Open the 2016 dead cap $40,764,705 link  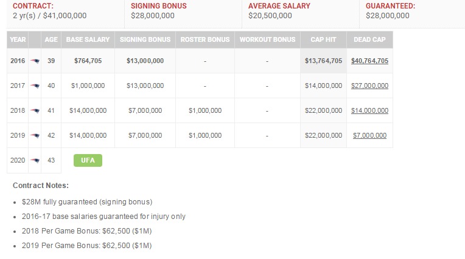(x=369, y=61)
